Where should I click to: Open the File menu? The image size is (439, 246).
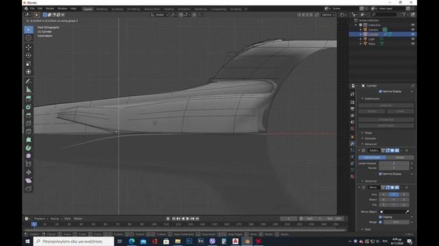[32, 9]
